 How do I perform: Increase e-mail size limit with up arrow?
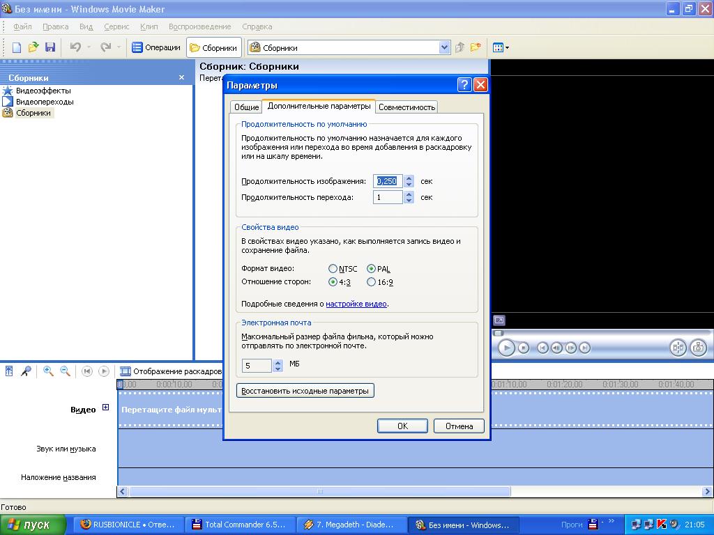pos(278,362)
